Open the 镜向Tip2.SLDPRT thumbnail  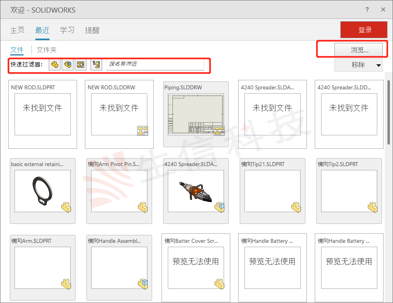coord(349,191)
